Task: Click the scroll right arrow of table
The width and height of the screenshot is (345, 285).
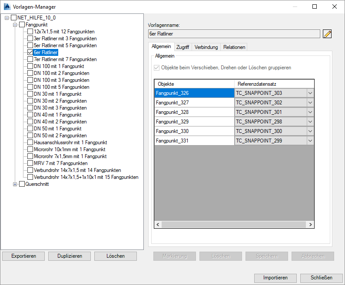Action: click(x=310, y=224)
